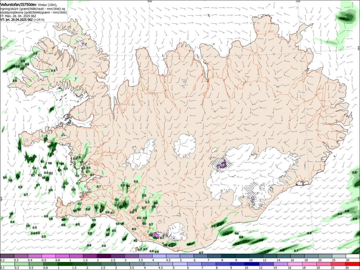The width and height of the screenshot is (360, 270).
Task: Click the pale pink swatch, lower legend row
Action: point(295,264)
